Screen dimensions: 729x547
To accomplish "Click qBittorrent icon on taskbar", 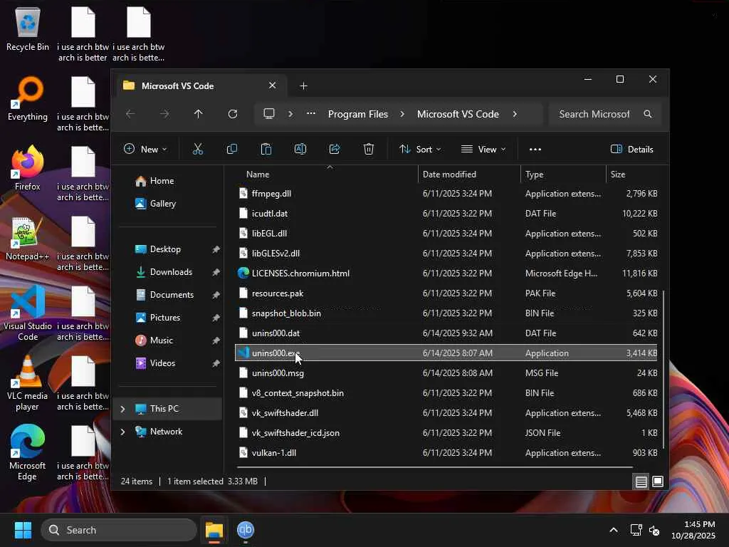I will tap(246, 530).
